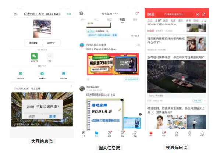Screen dimensions: 217x157
Task: Open notification bell with red dot
Action: point(136,13)
